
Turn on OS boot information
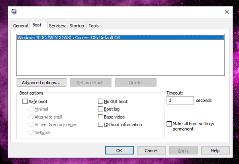point(101,124)
